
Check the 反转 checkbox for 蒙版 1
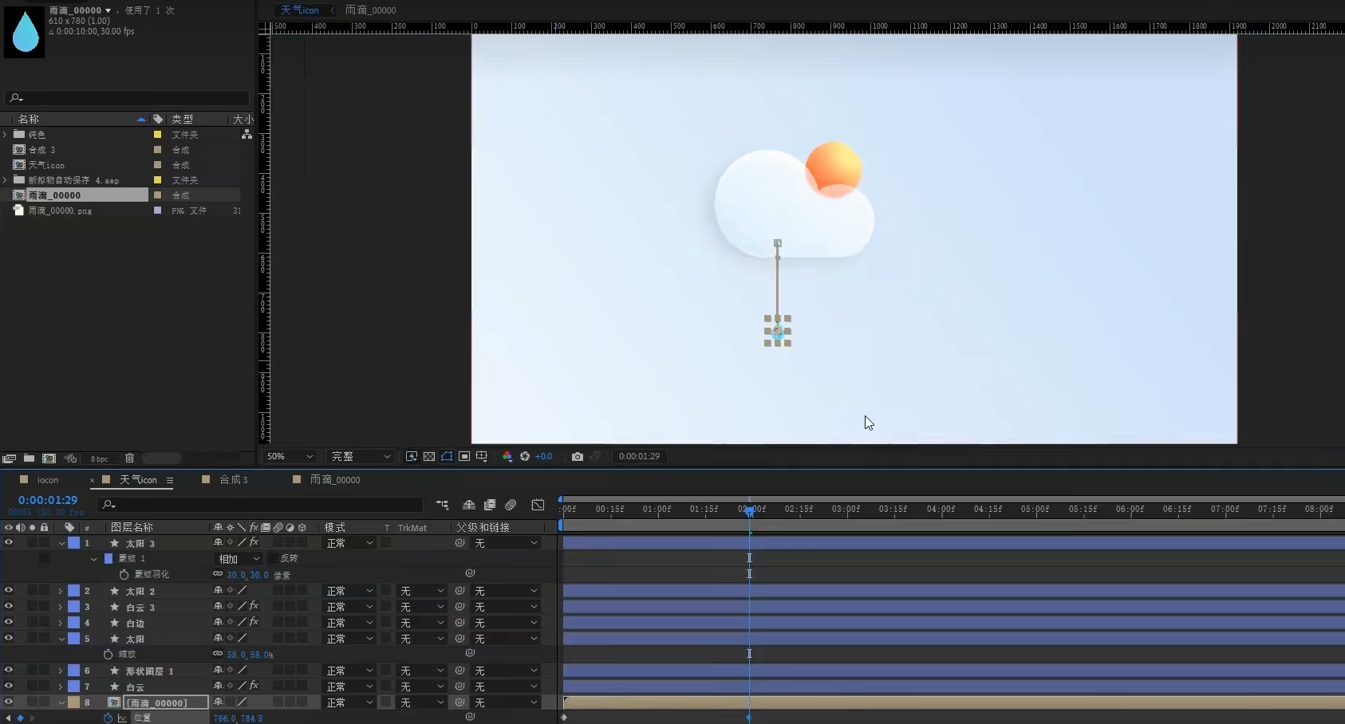pyautogui.click(x=272, y=558)
